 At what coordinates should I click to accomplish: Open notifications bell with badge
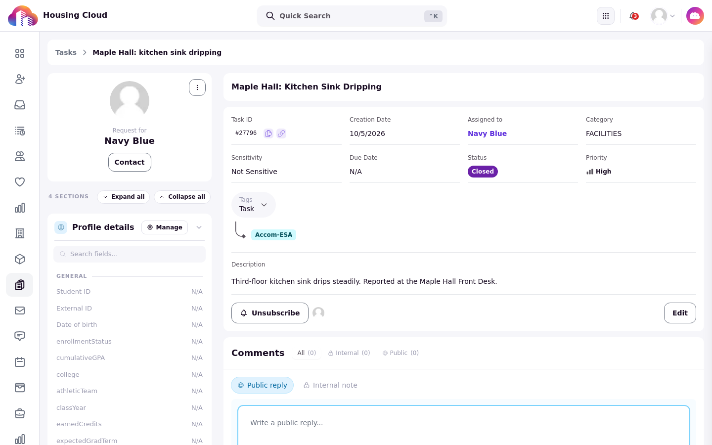(x=633, y=16)
